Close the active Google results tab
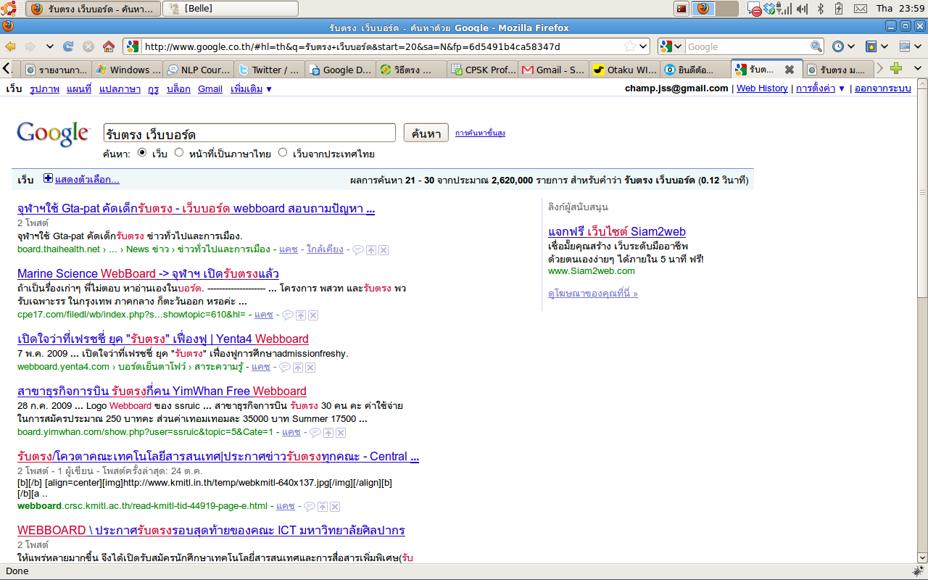The image size is (928, 580). click(x=790, y=70)
